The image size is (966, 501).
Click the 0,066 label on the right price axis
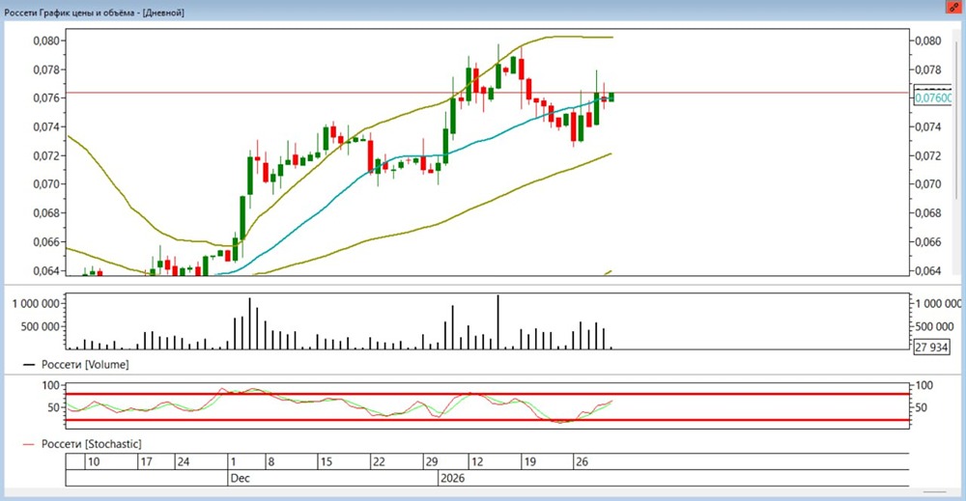click(x=928, y=242)
